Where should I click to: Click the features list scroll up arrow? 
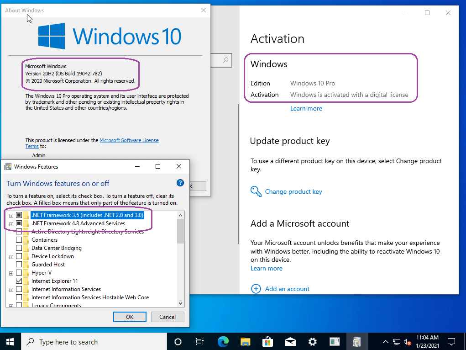[x=180, y=215]
